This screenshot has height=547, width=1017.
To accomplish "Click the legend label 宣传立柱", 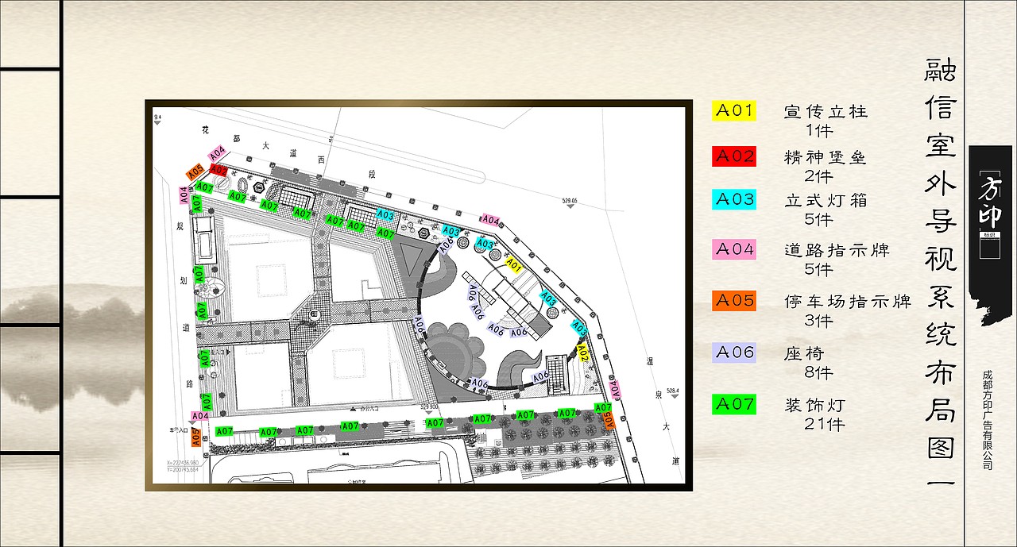I will 826,111.
